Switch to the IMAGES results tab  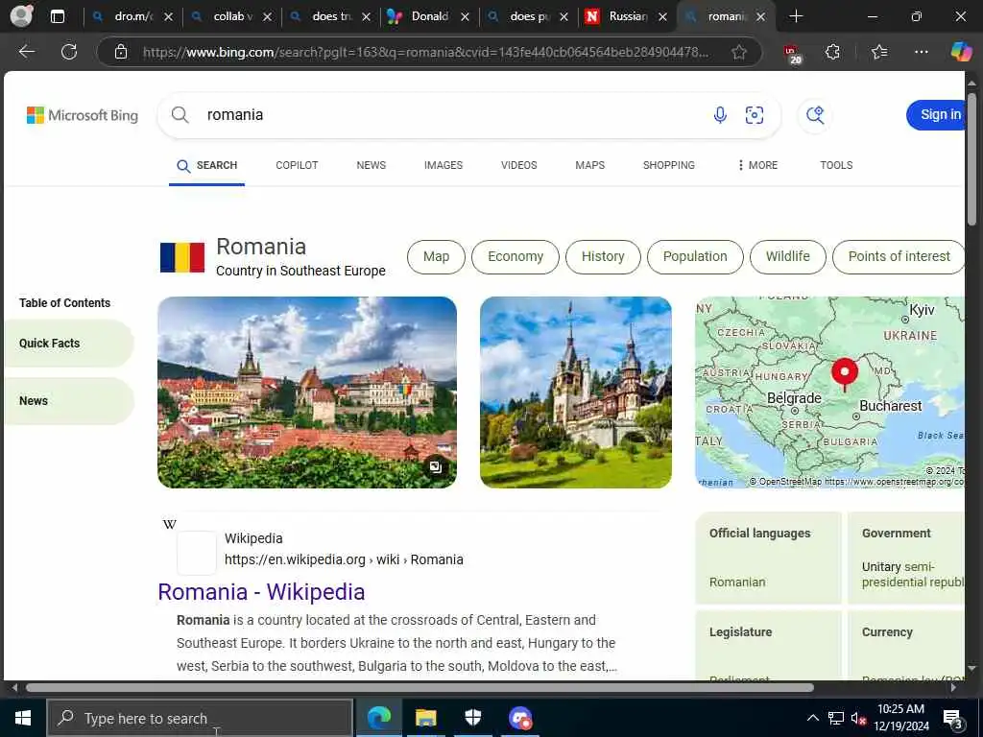tap(444, 165)
